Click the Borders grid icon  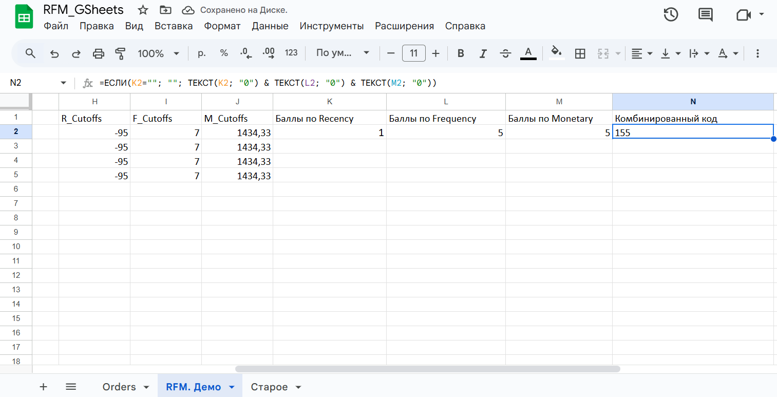(x=580, y=53)
